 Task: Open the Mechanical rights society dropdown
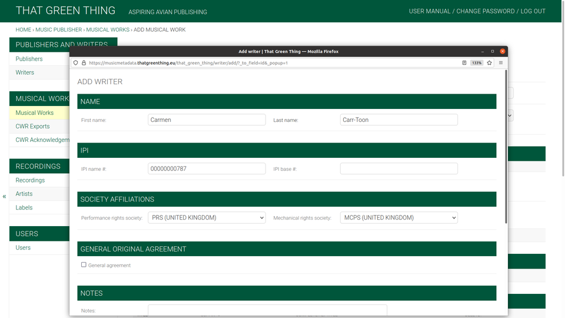click(398, 218)
